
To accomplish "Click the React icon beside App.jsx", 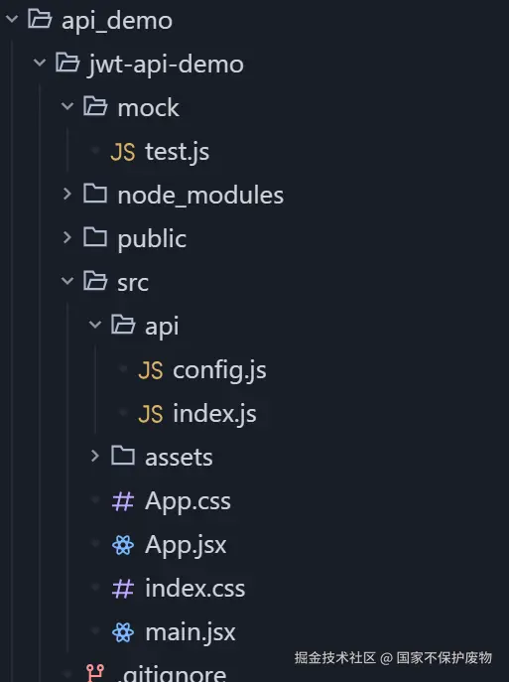I will [x=123, y=545].
